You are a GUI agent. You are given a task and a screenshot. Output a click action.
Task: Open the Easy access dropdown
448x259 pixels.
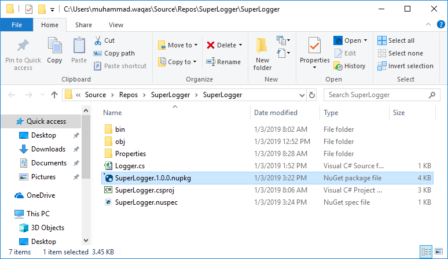pyautogui.click(x=284, y=53)
